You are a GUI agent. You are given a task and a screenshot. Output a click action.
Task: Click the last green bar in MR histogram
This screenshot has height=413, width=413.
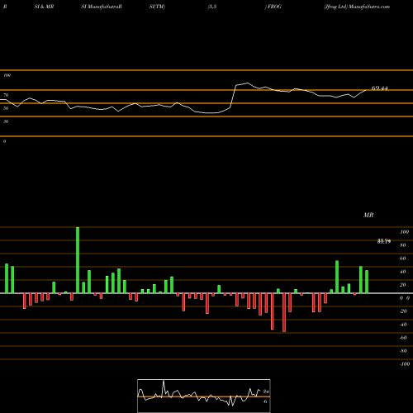[x=367, y=282]
